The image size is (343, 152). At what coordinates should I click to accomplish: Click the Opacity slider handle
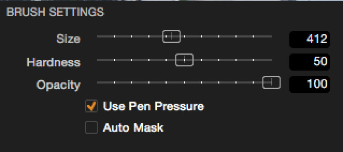[271, 82]
